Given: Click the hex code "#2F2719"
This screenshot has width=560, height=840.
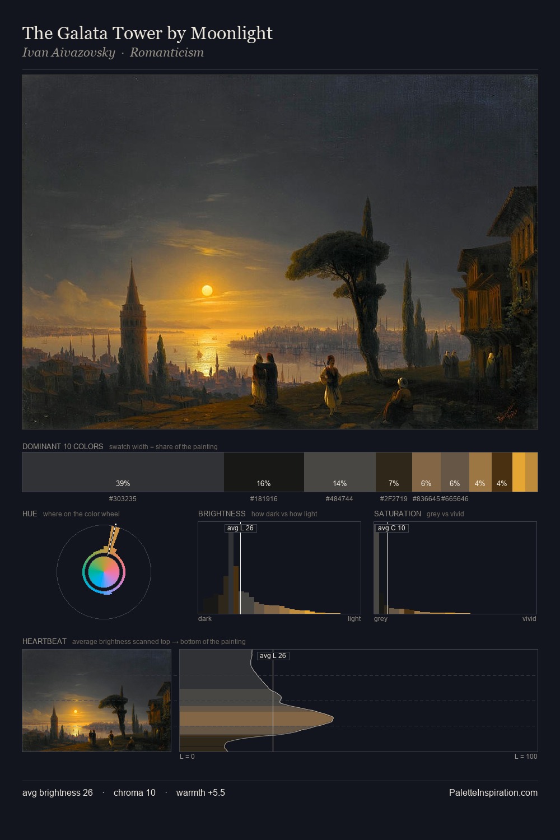Looking at the screenshot, I should (x=394, y=499).
